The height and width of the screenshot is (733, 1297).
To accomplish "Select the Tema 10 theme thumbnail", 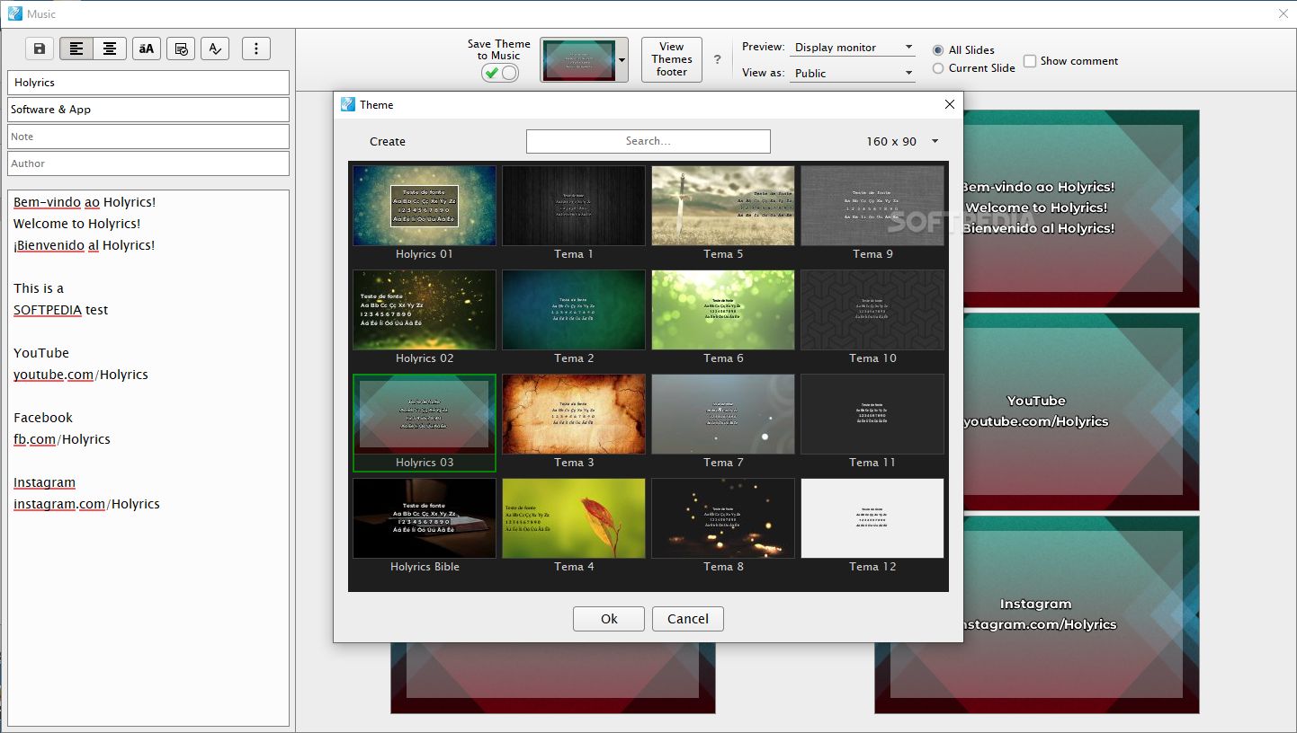I will pos(872,310).
